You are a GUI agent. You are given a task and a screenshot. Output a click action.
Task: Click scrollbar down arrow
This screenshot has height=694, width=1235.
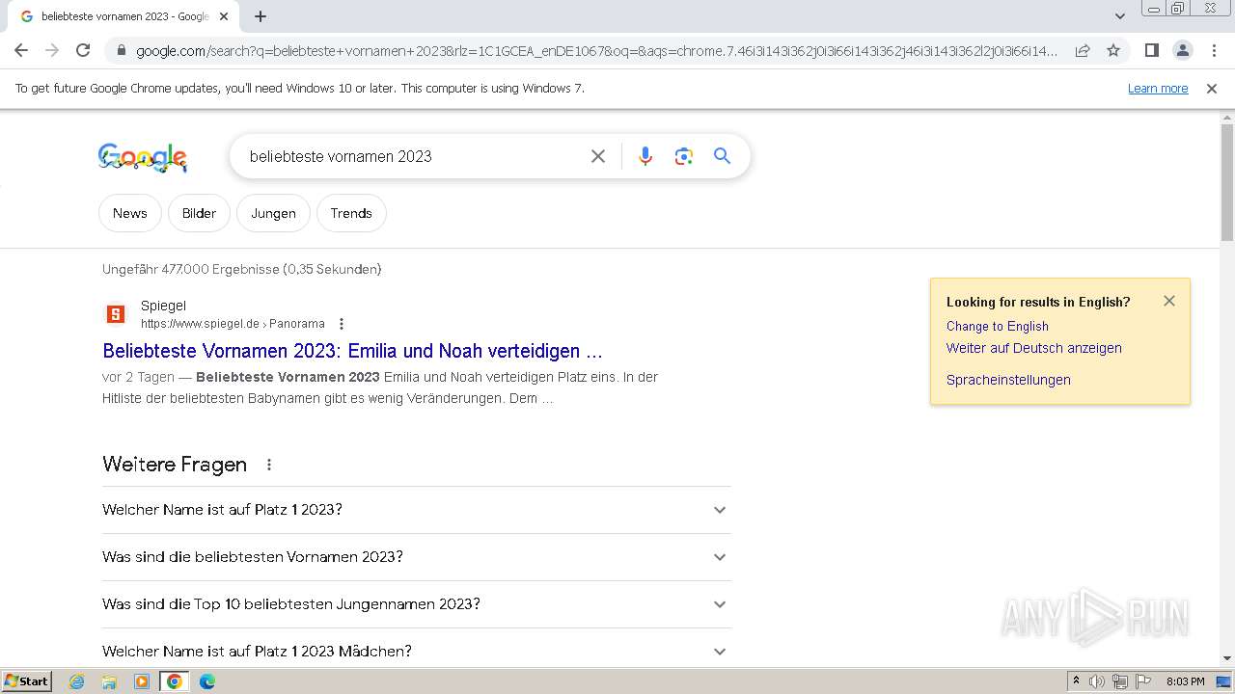[1227, 658]
